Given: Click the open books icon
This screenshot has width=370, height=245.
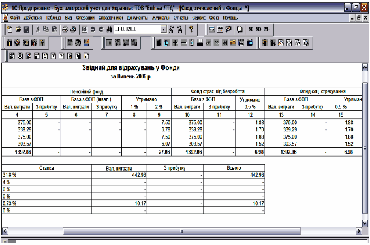Looking at the screenshot, I should 239,29.
